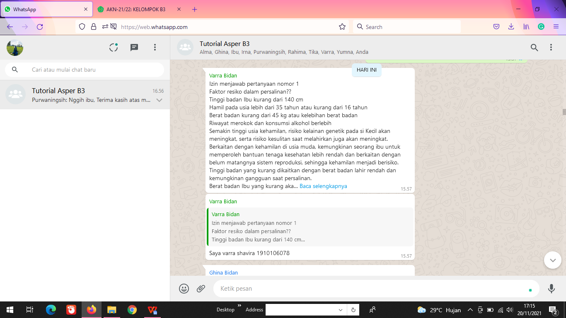Open the volume control in system tray
Screen dimensions: 566x318
510,310
